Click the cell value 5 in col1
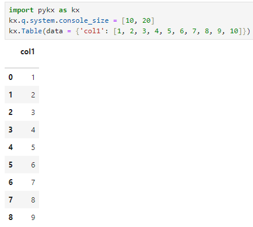Viewport: 253px width, 227px height. 33,148
